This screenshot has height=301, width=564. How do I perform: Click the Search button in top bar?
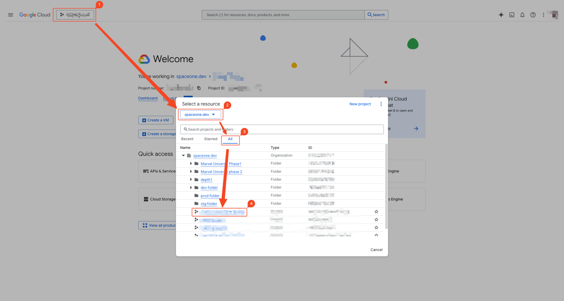pyautogui.click(x=376, y=15)
